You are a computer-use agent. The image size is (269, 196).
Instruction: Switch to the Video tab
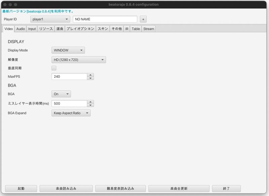(x=9, y=29)
